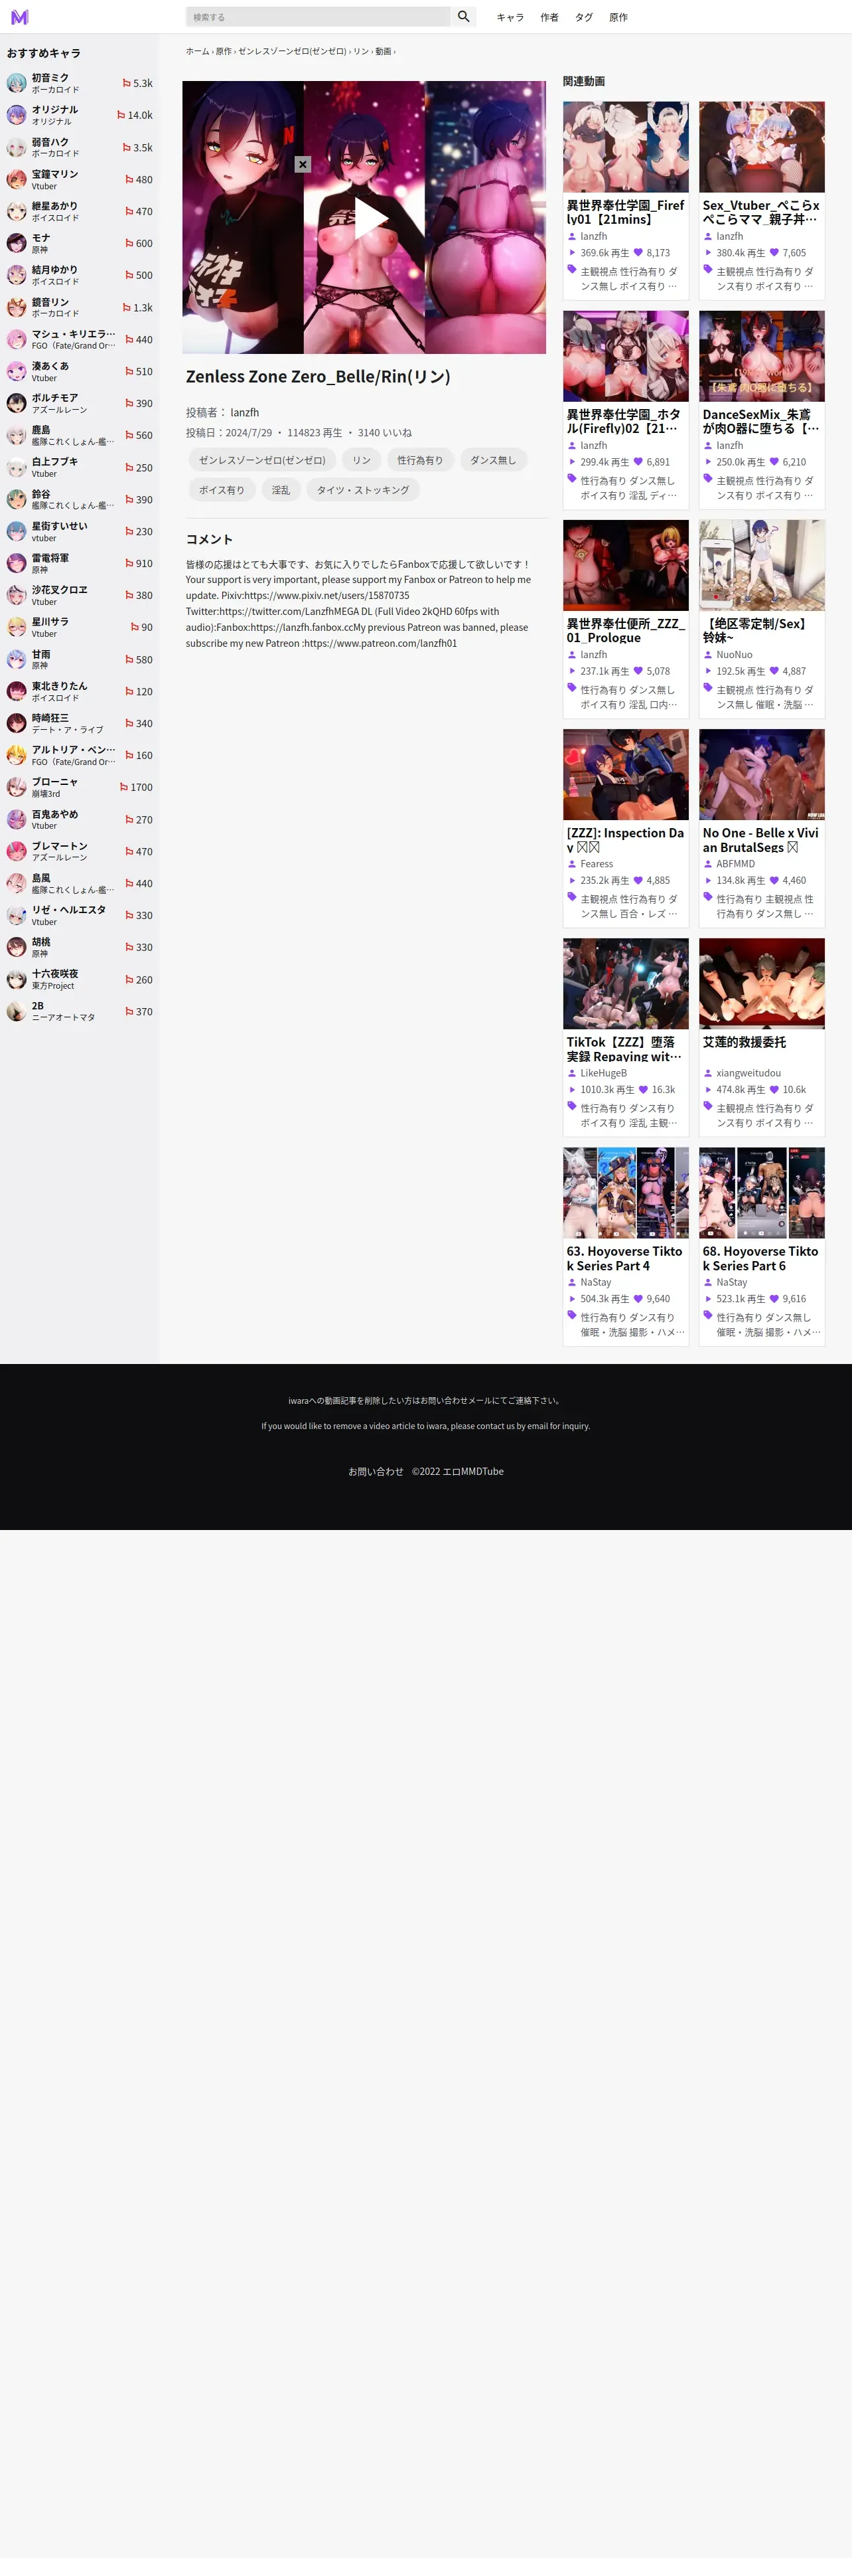Click the 白上フブキ avatar icon
Screen dimensions: 852x2558
[17, 468]
